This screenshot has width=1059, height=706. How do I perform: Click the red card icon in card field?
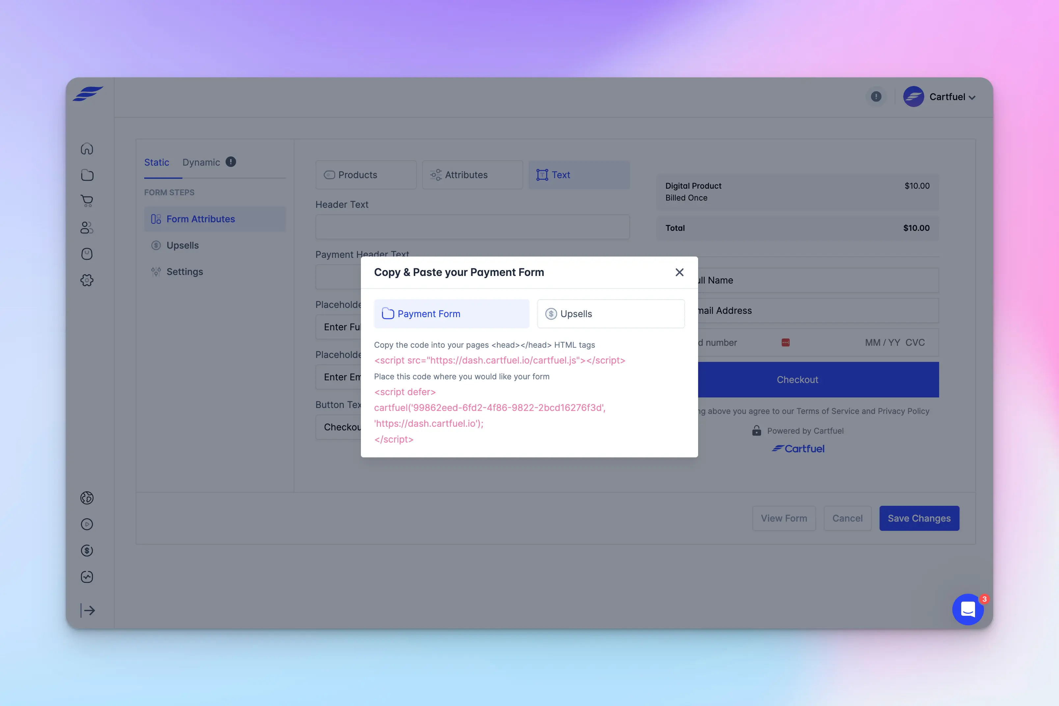click(786, 343)
